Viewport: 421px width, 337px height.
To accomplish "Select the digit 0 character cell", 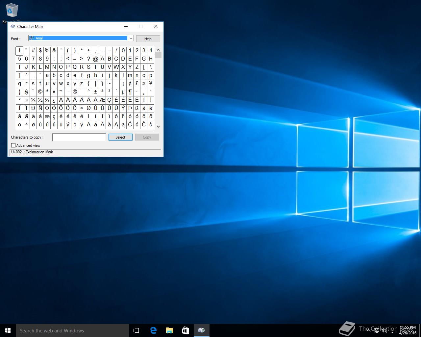I will click(x=123, y=50).
